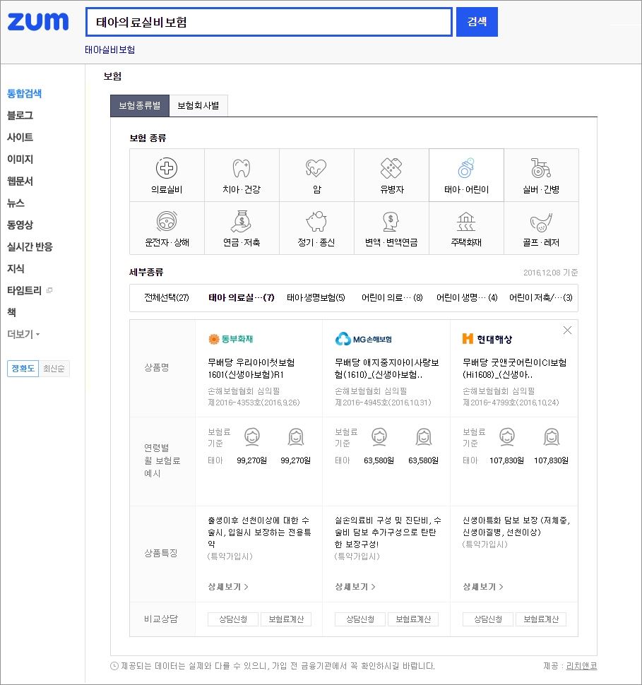Open the 블로그 search category
Screen dimensions: 642x685
(x=20, y=115)
